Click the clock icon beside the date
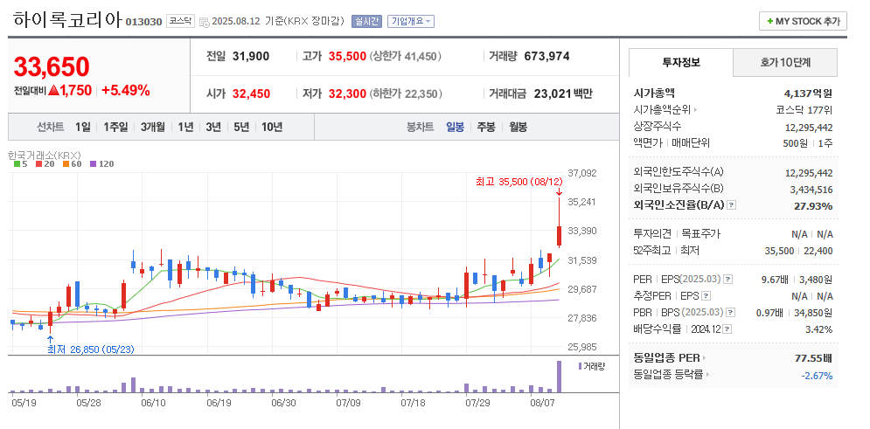The width and height of the screenshot is (870, 429). point(205,22)
